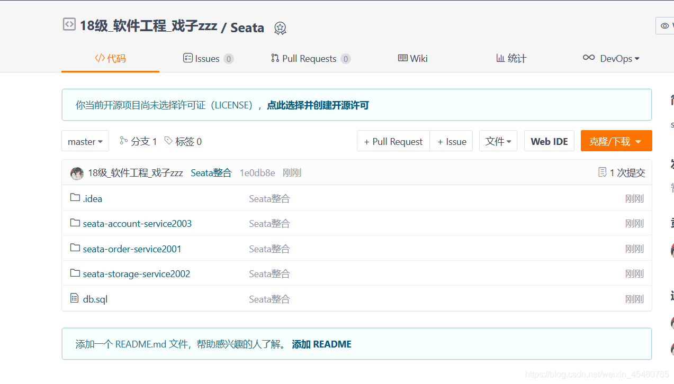Open the db.sql file
The width and height of the screenshot is (674, 384).
coord(95,299)
